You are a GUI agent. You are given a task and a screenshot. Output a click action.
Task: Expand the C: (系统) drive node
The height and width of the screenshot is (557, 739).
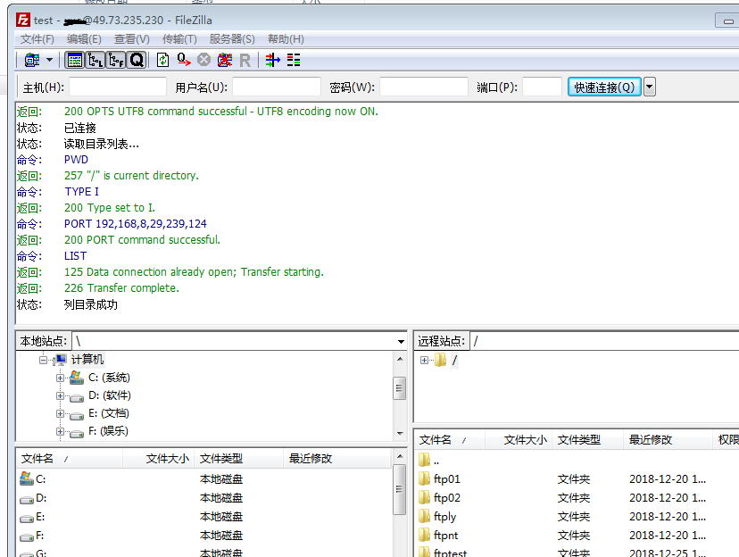pos(60,378)
